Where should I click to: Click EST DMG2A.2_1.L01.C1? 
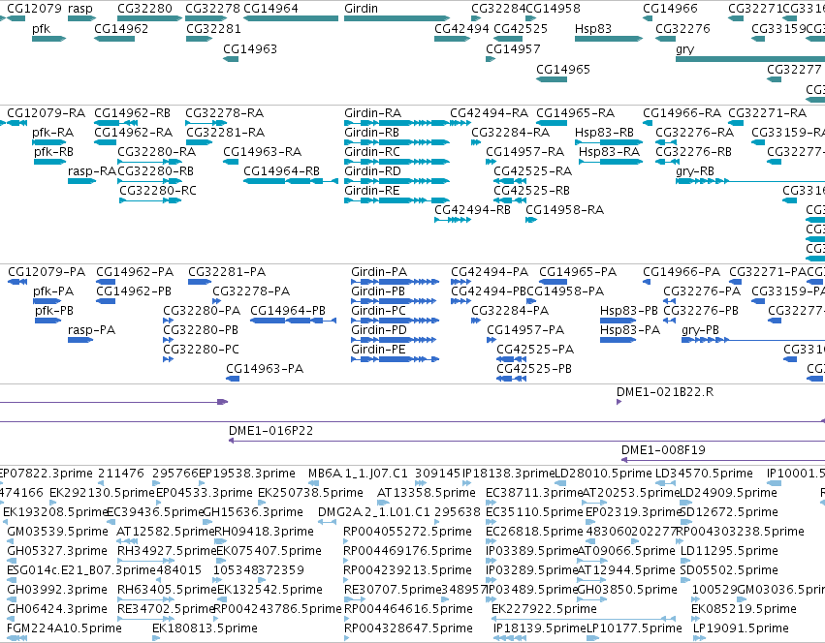pos(373,512)
